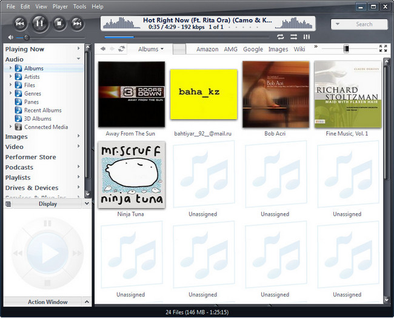Click the Wiki link
This screenshot has height=318, width=394.
point(299,49)
